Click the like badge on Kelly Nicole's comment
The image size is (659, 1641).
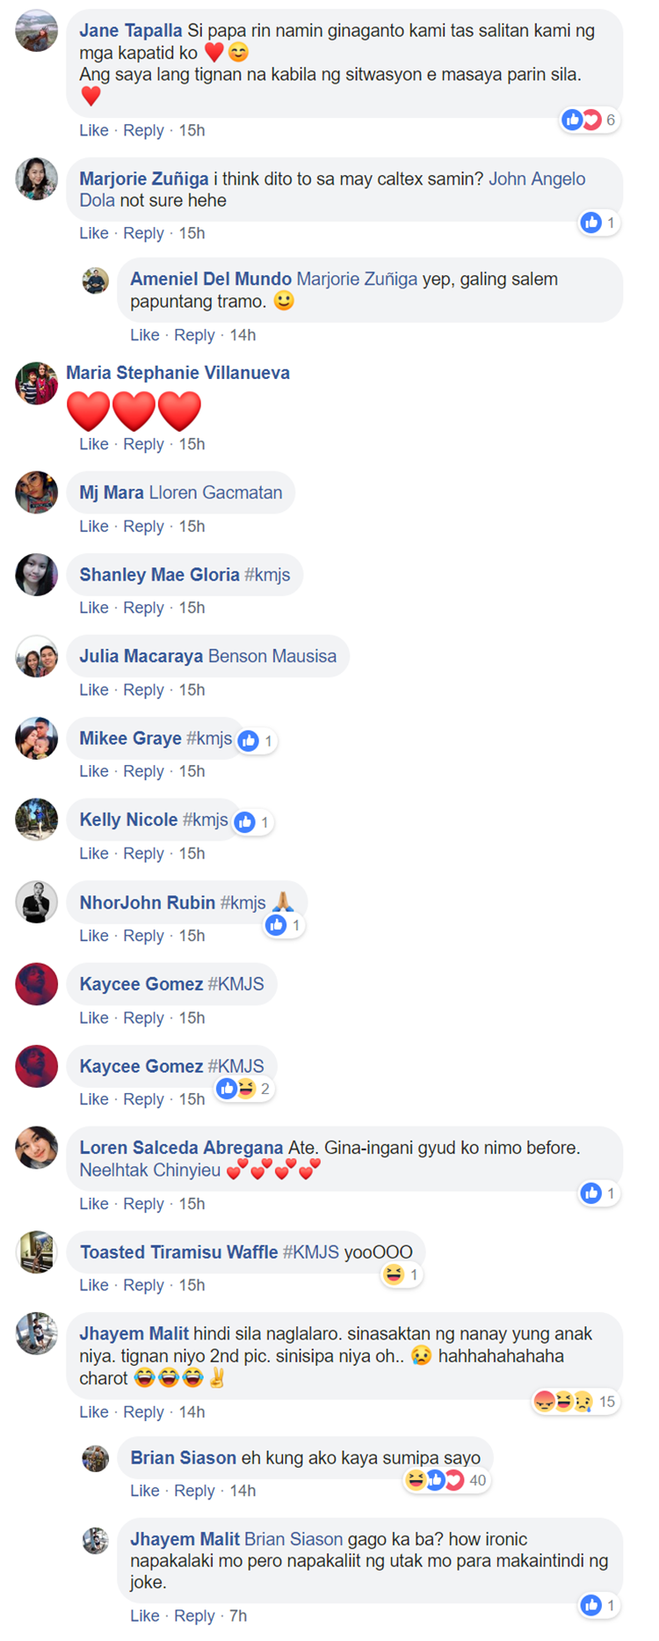252,823
